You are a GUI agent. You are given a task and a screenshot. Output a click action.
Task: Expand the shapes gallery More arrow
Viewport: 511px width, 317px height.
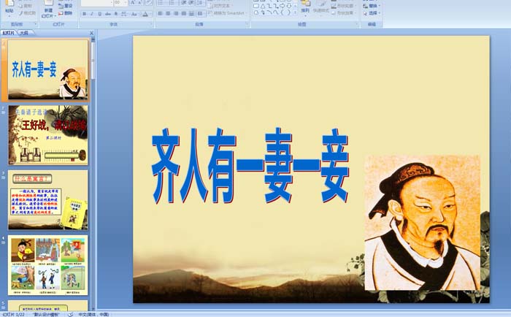[296, 12]
